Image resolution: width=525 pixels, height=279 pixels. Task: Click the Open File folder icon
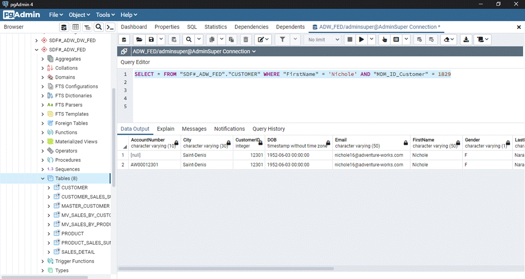(x=139, y=40)
